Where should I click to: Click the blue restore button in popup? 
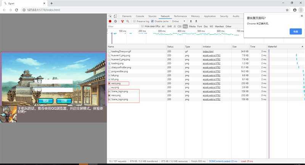(x=296, y=32)
